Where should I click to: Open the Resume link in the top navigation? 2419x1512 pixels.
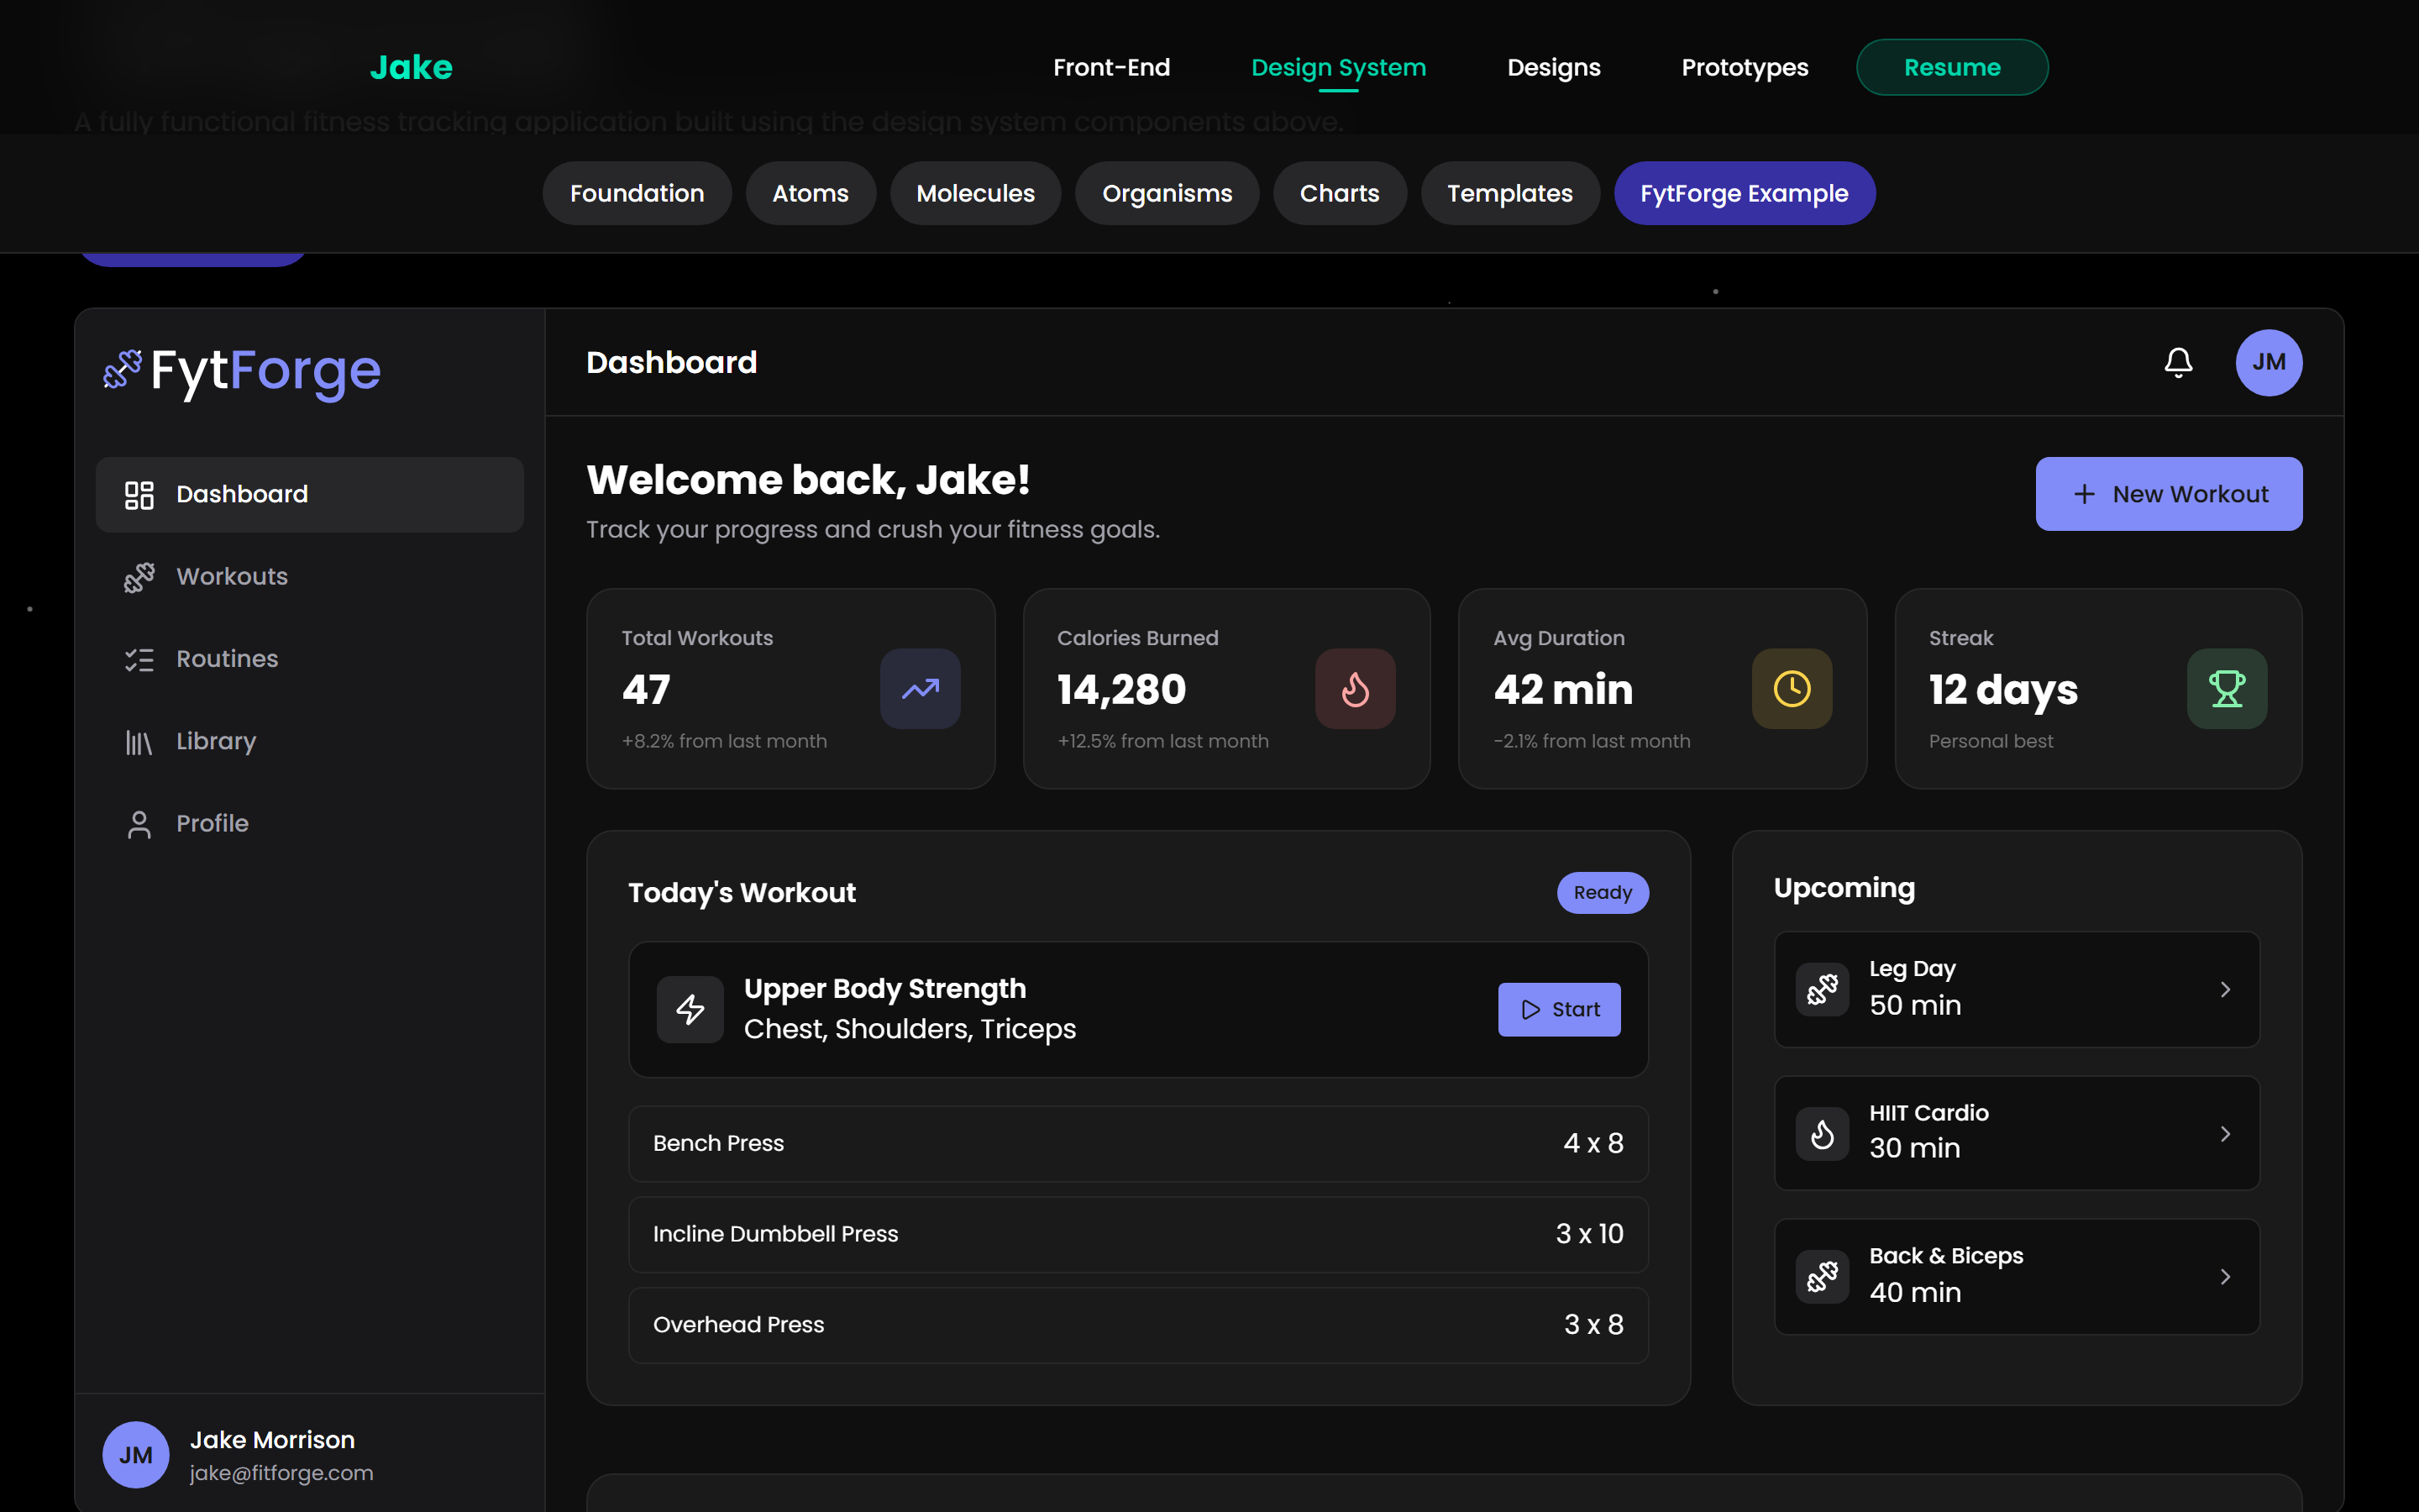point(1951,67)
